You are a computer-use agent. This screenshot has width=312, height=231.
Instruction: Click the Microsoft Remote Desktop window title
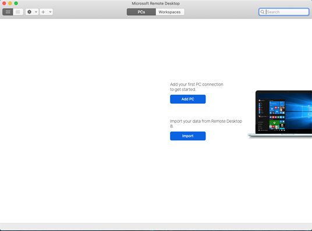pyautogui.click(x=155, y=3)
